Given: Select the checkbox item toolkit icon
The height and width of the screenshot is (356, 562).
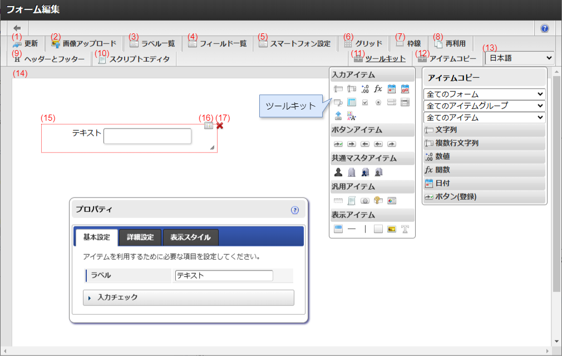Looking at the screenshot, I should 365,102.
